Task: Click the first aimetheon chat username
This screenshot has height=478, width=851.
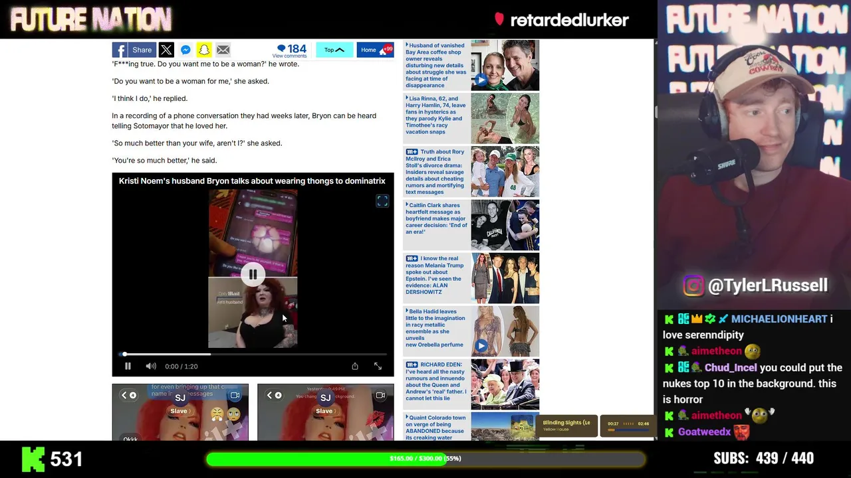Action: tap(716, 351)
